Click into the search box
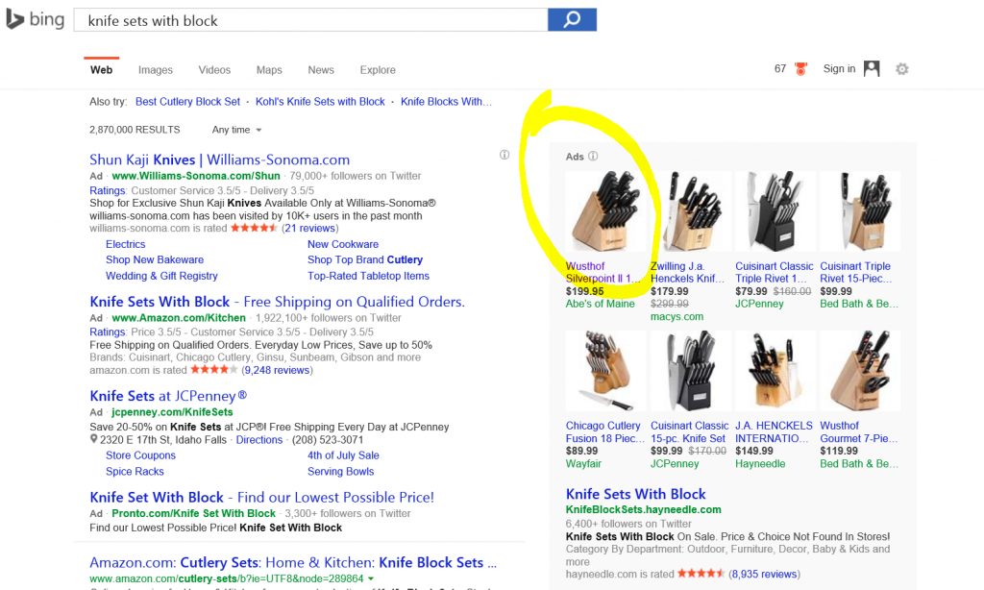 (310, 20)
